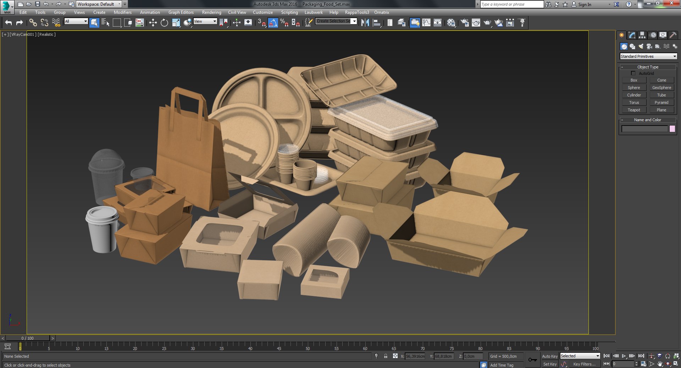
Task: Click the Undo arrow icon
Action: click(x=9, y=23)
